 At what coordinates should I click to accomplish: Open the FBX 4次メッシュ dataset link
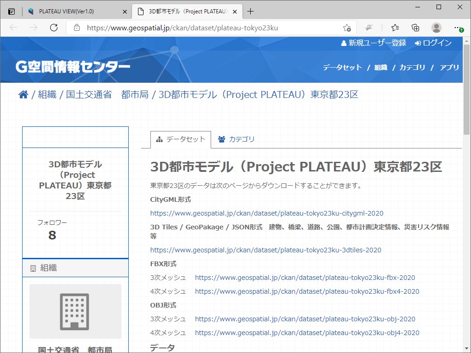point(307,291)
